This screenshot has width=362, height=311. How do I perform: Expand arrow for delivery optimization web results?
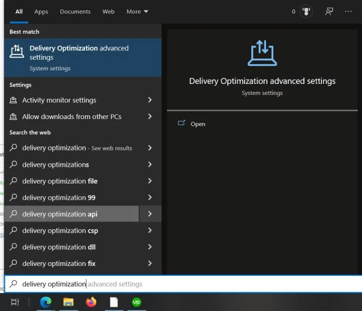coord(150,148)
